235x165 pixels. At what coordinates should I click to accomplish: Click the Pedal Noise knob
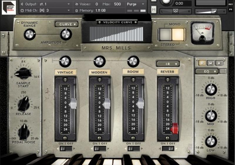pyautogui.click(x=24, y=132)
